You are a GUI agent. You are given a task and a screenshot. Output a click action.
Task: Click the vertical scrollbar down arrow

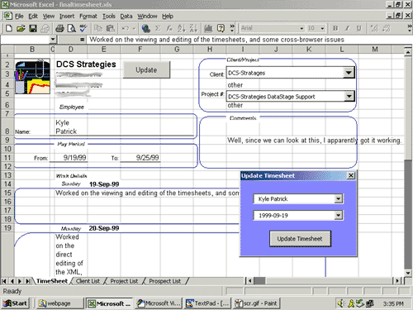[408, 273]
